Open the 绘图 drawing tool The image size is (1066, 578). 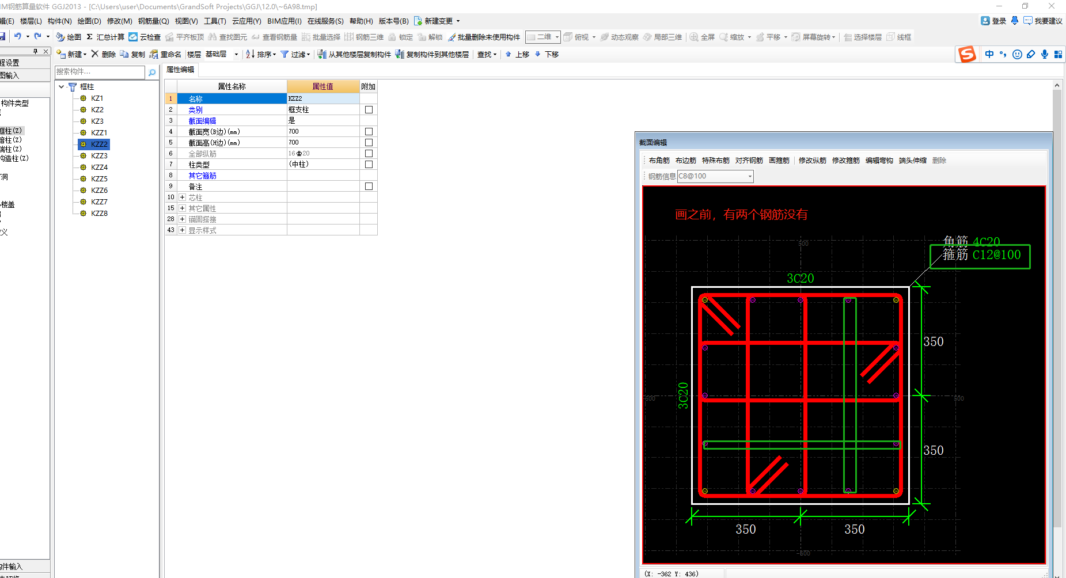pyautogui.click(x=69, y=37)
